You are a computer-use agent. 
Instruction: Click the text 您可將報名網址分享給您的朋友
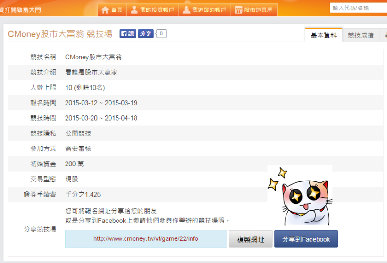pyautogui.click(x=111, y=211)
